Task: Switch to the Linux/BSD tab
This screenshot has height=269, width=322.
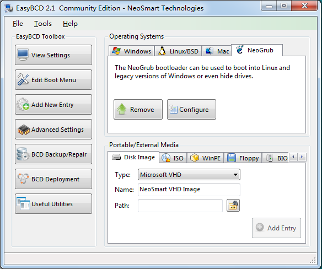Action: point(178,51)
